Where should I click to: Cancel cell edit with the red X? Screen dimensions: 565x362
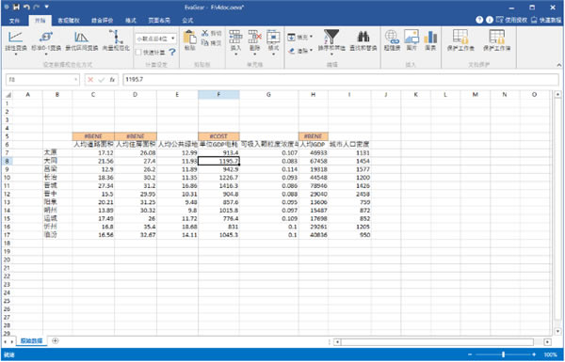pos(90,80)
